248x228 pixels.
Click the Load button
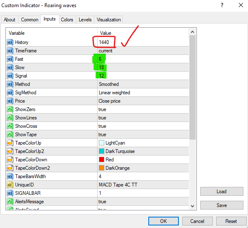[x=222, y=192]
